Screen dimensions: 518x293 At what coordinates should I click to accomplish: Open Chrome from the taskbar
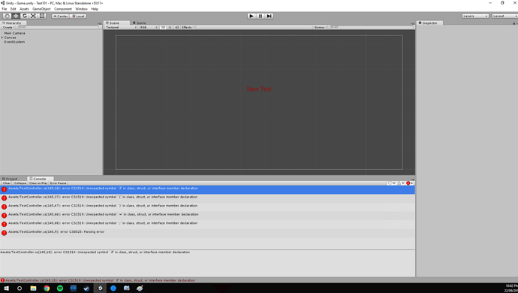[x=47, y=288]
